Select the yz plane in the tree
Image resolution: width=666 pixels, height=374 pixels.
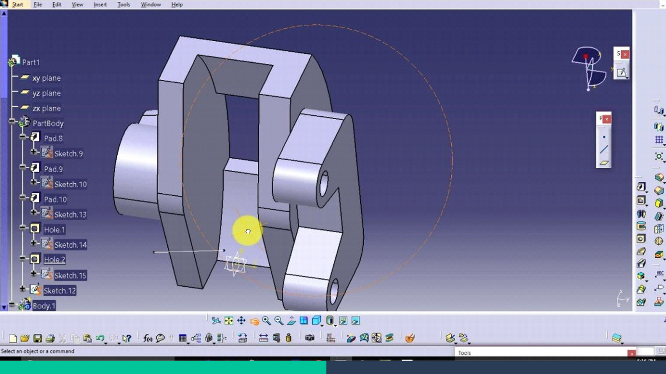[46, 93]
